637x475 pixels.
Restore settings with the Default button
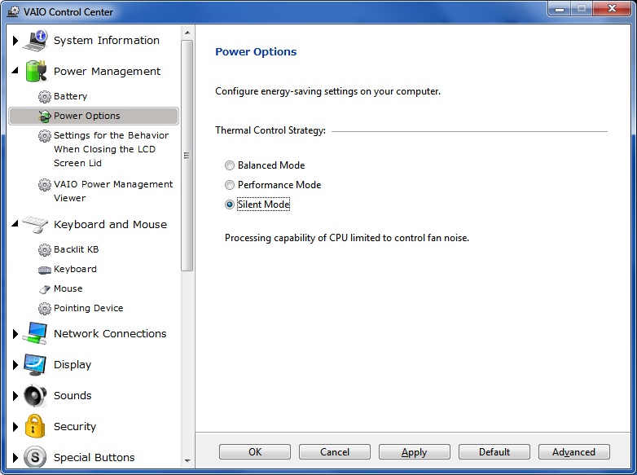coord(494,452)
